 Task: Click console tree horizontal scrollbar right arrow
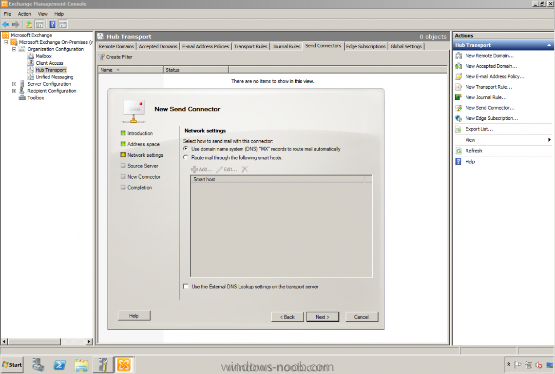[89, 341]
